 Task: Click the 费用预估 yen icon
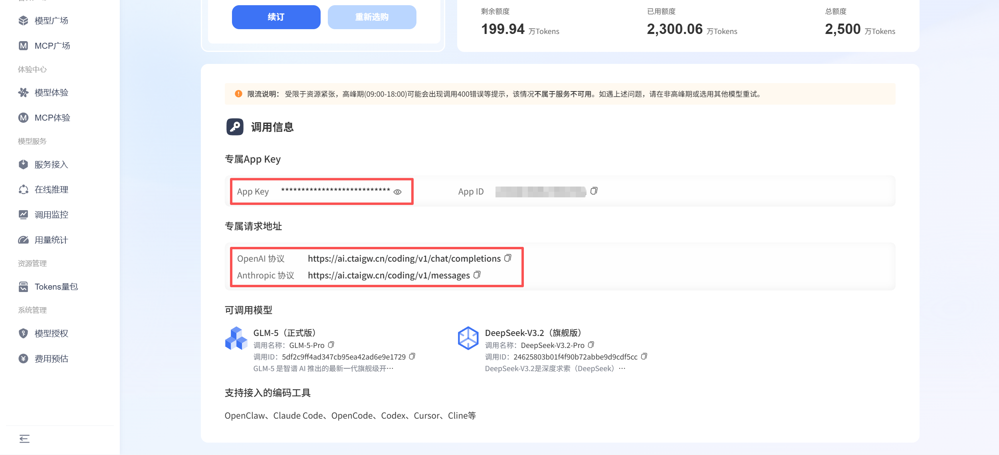pos(24,358)
